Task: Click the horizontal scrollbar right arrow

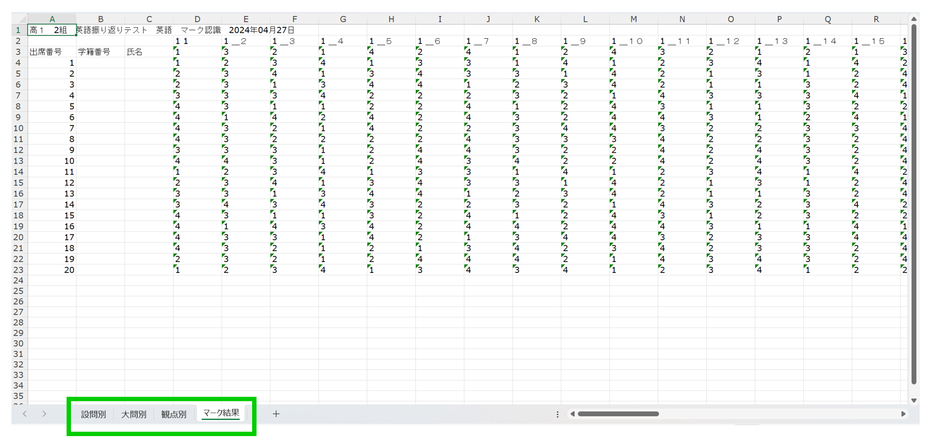Action: 903,414
